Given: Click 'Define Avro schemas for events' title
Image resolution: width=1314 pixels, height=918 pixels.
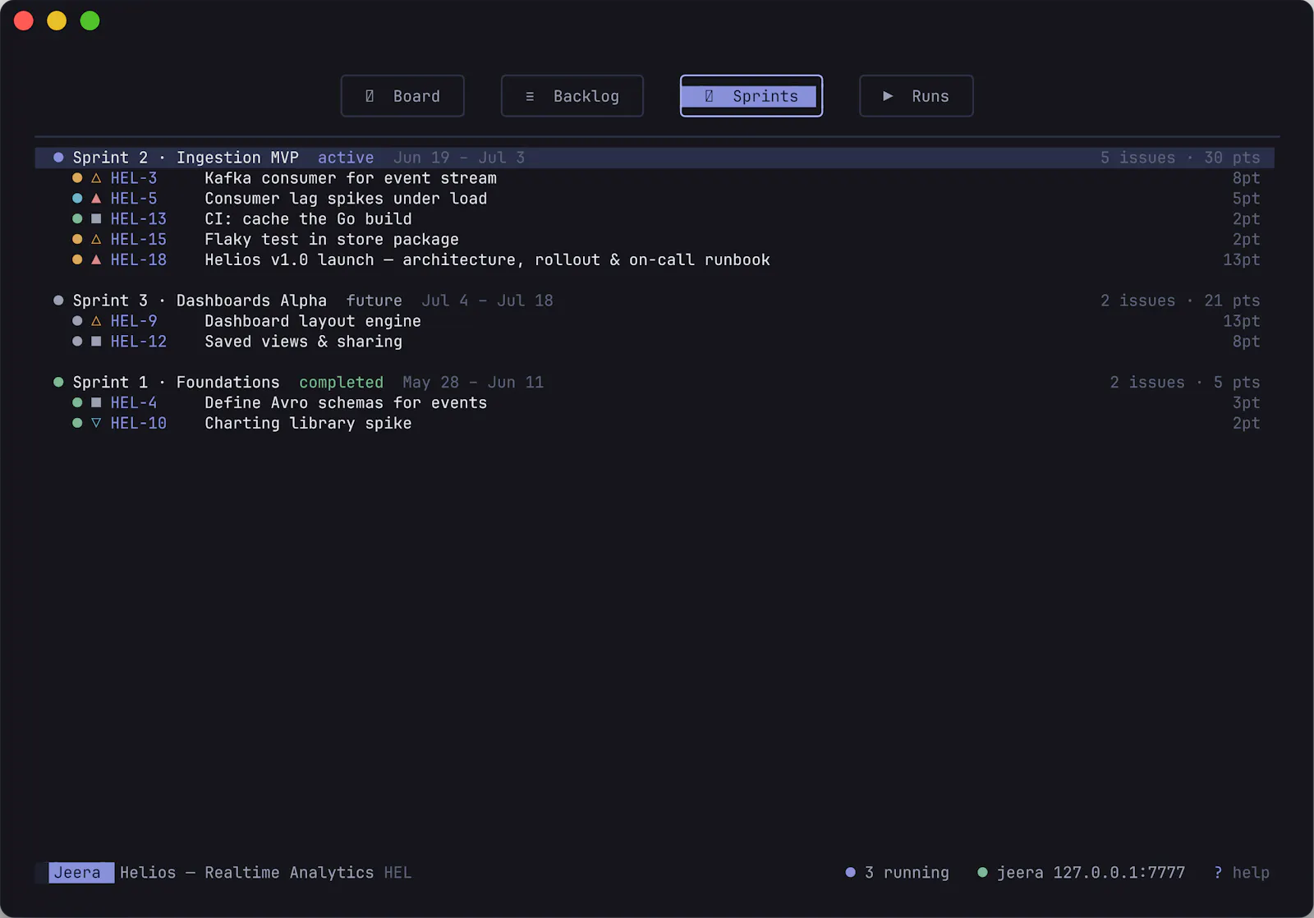Looking at the screenshot, I should click(x=346, y=402).
